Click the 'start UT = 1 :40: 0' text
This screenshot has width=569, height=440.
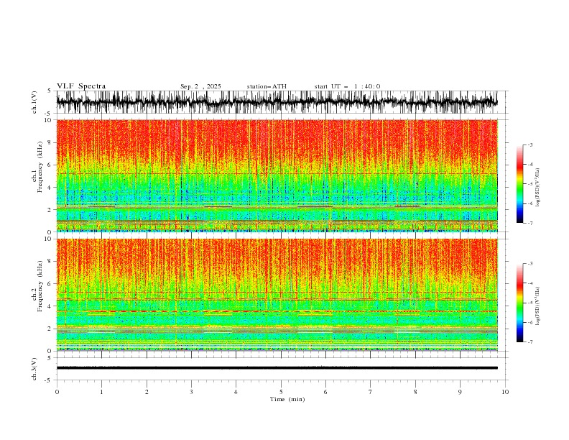[x=347, y=86]
